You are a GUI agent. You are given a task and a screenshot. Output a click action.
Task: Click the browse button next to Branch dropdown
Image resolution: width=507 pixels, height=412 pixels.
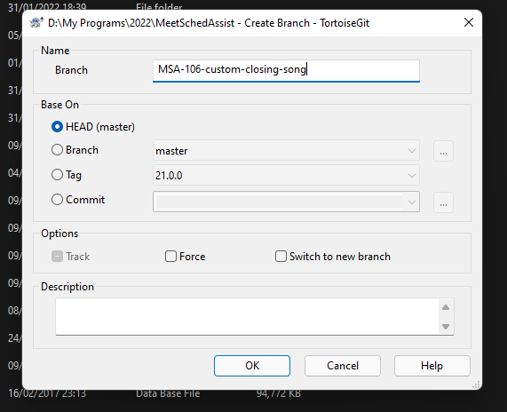tap(443, 151)
